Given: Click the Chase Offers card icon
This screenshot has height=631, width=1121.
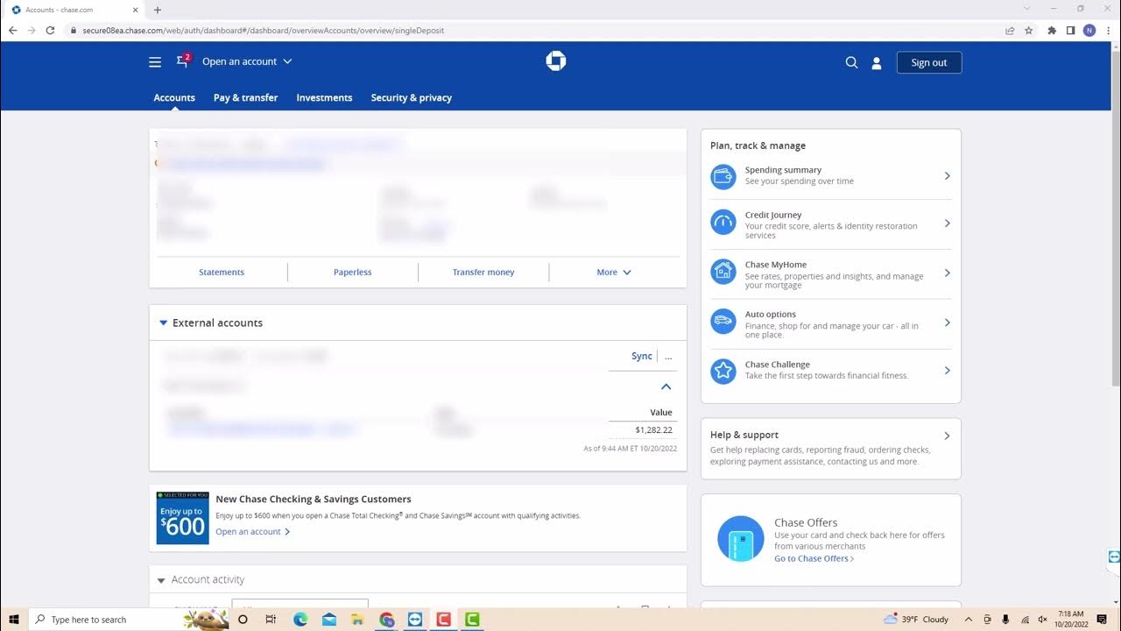Looking at the screenshot, I should tap(741, 539).
